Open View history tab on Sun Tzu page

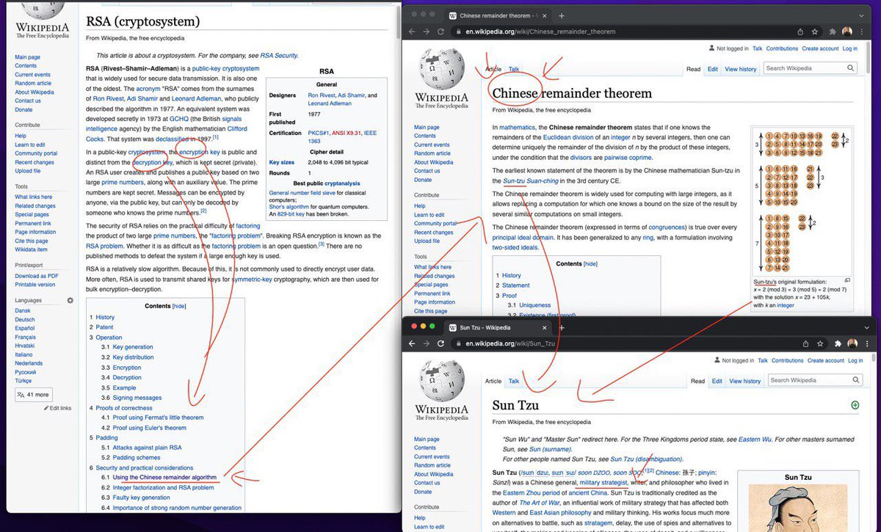click(745, 381)
